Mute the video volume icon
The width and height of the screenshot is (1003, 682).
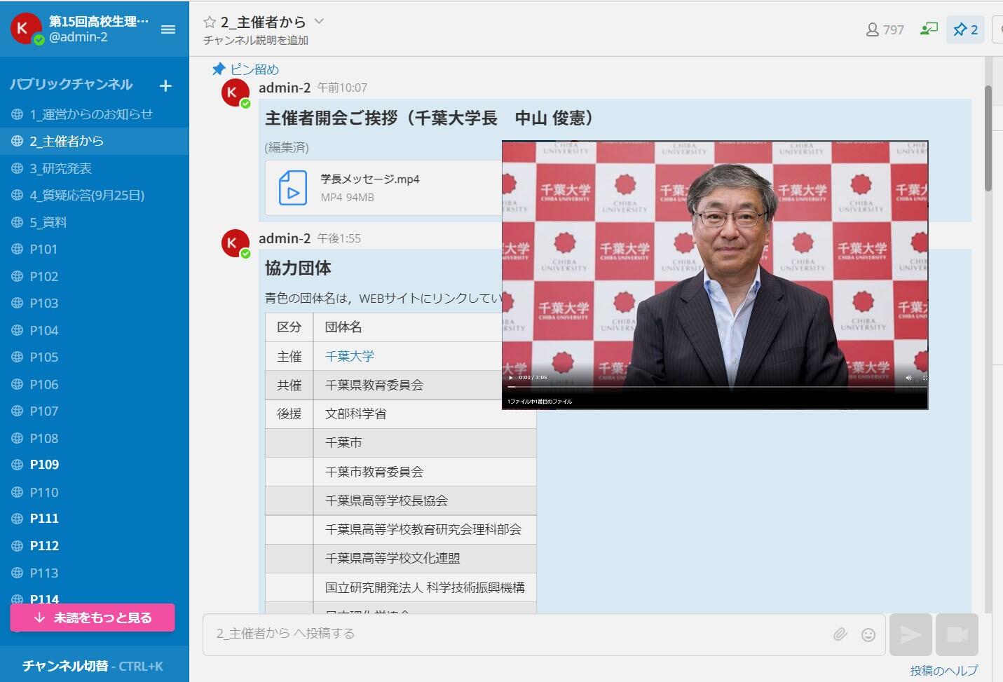click(908, 378)
